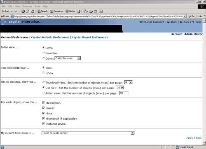Click the History toolbar icon
The height and width of the screenshot is (149, 206).
coord(79,12)
